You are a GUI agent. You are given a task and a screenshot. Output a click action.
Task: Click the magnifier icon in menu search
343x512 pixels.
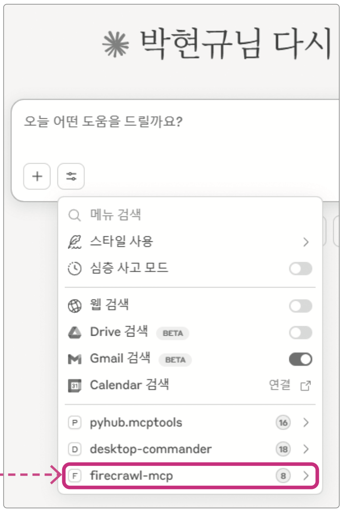[74, 216]
